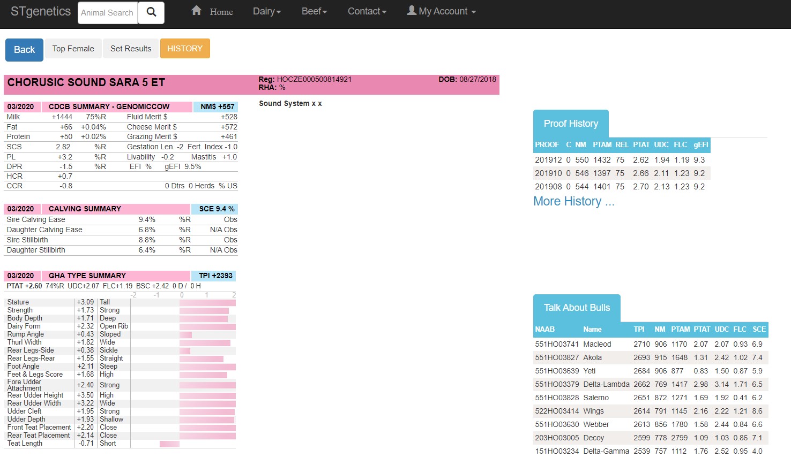Click bull name Decoy
The height and width of the screenshot is (458, 791).
tap(593, 438)
